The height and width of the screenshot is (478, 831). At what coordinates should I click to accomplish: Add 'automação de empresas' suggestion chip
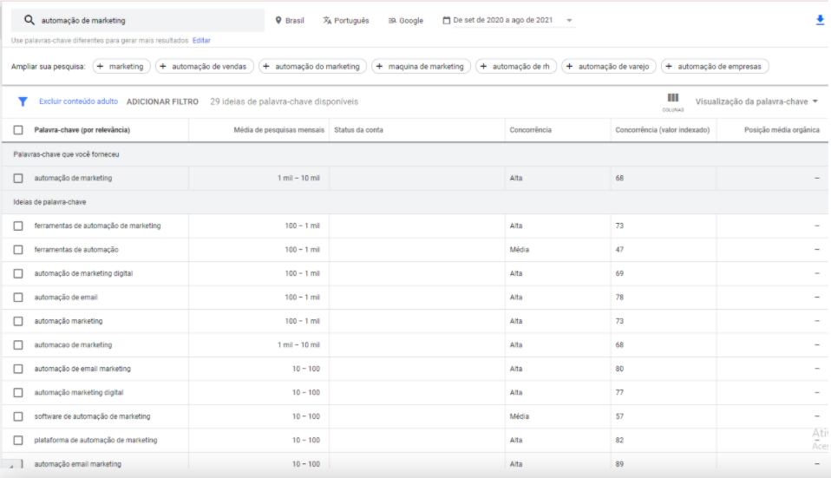click(715, 66)
